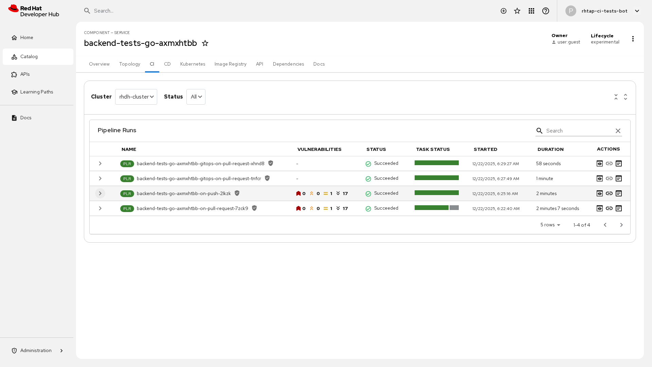Click signed shield icon beside on-push-2lkzk
Image resolution: width=652 pixels, height=367 pixels.
237,193
